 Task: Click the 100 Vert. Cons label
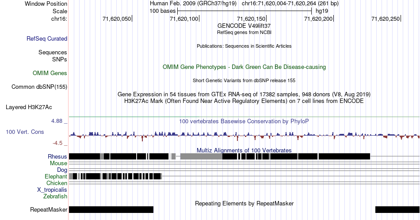[25, 132]
